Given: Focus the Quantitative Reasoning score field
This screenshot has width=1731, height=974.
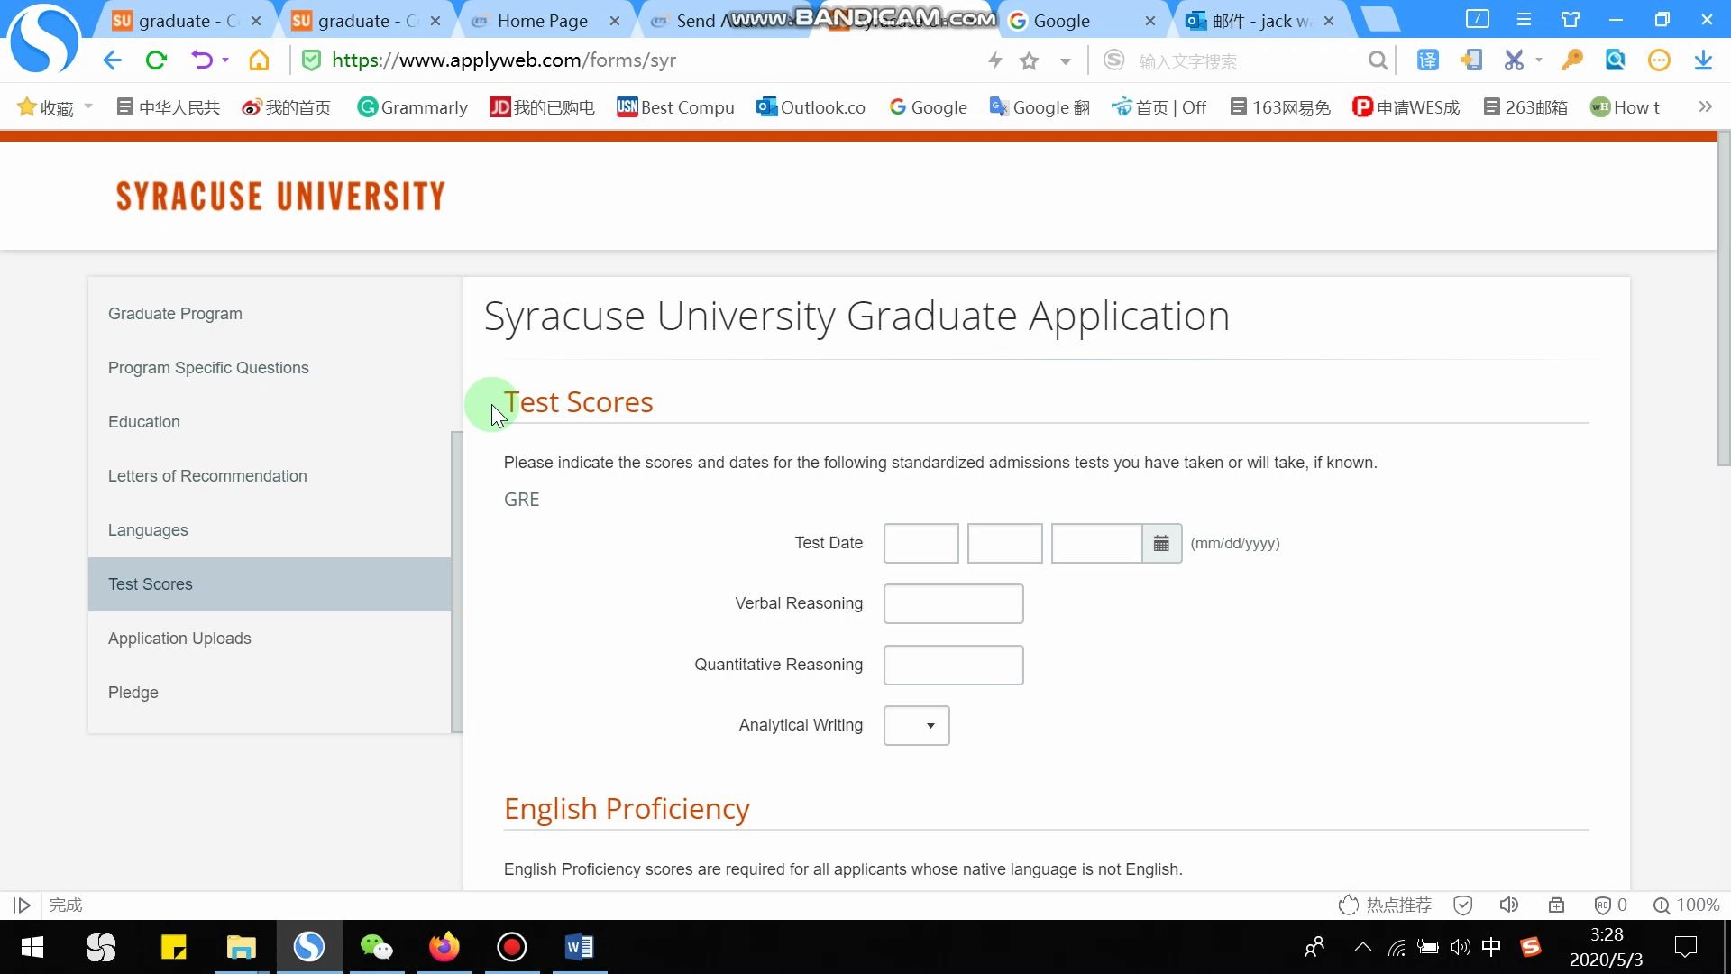Looking at the screenshot, I should click(x=954, y=665).
